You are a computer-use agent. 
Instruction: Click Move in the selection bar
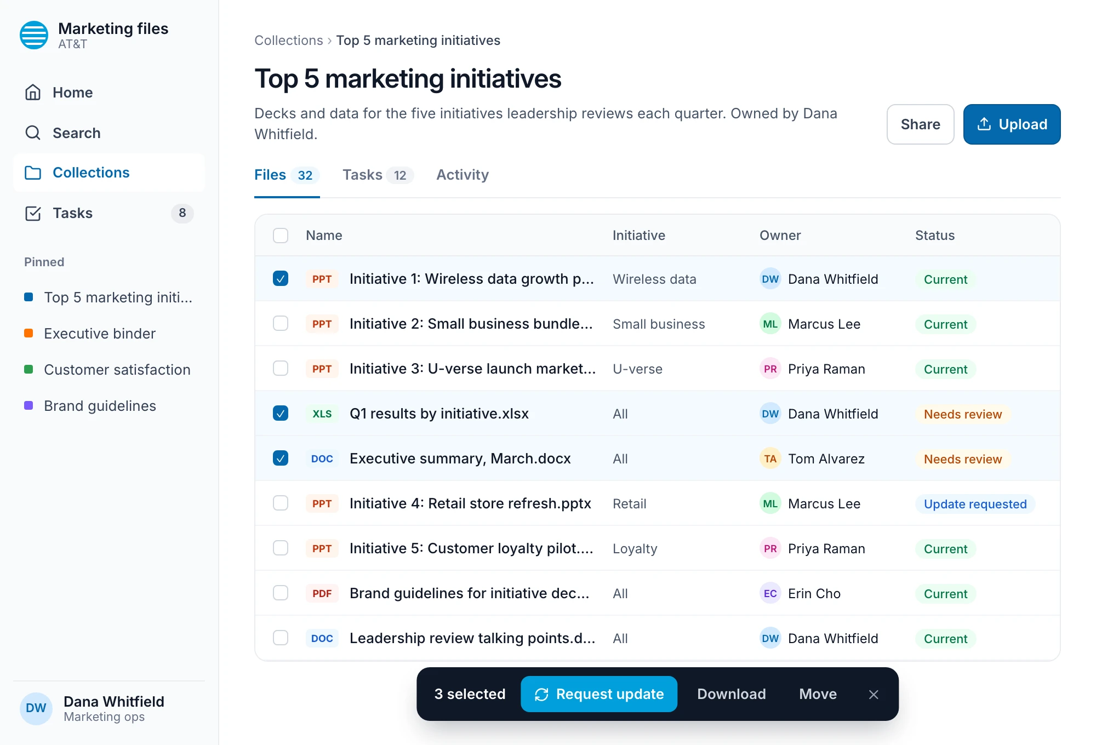pos(818,694)
